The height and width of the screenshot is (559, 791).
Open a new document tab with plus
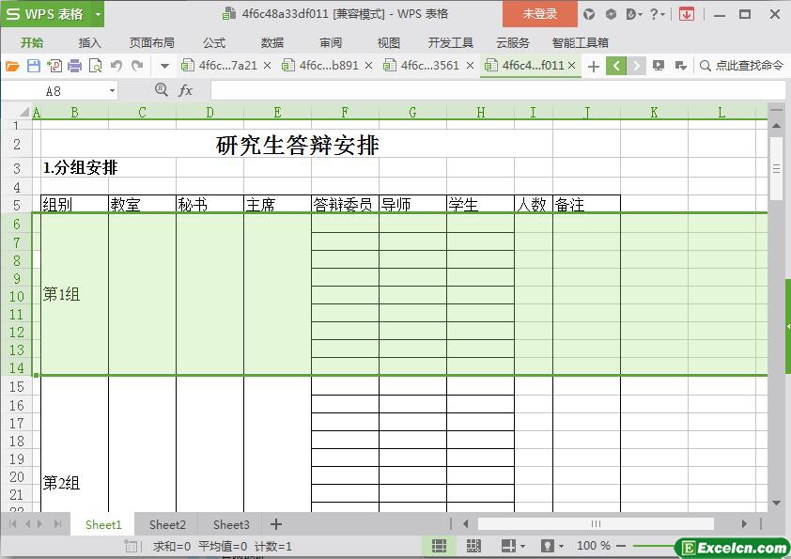coord(593,66)
